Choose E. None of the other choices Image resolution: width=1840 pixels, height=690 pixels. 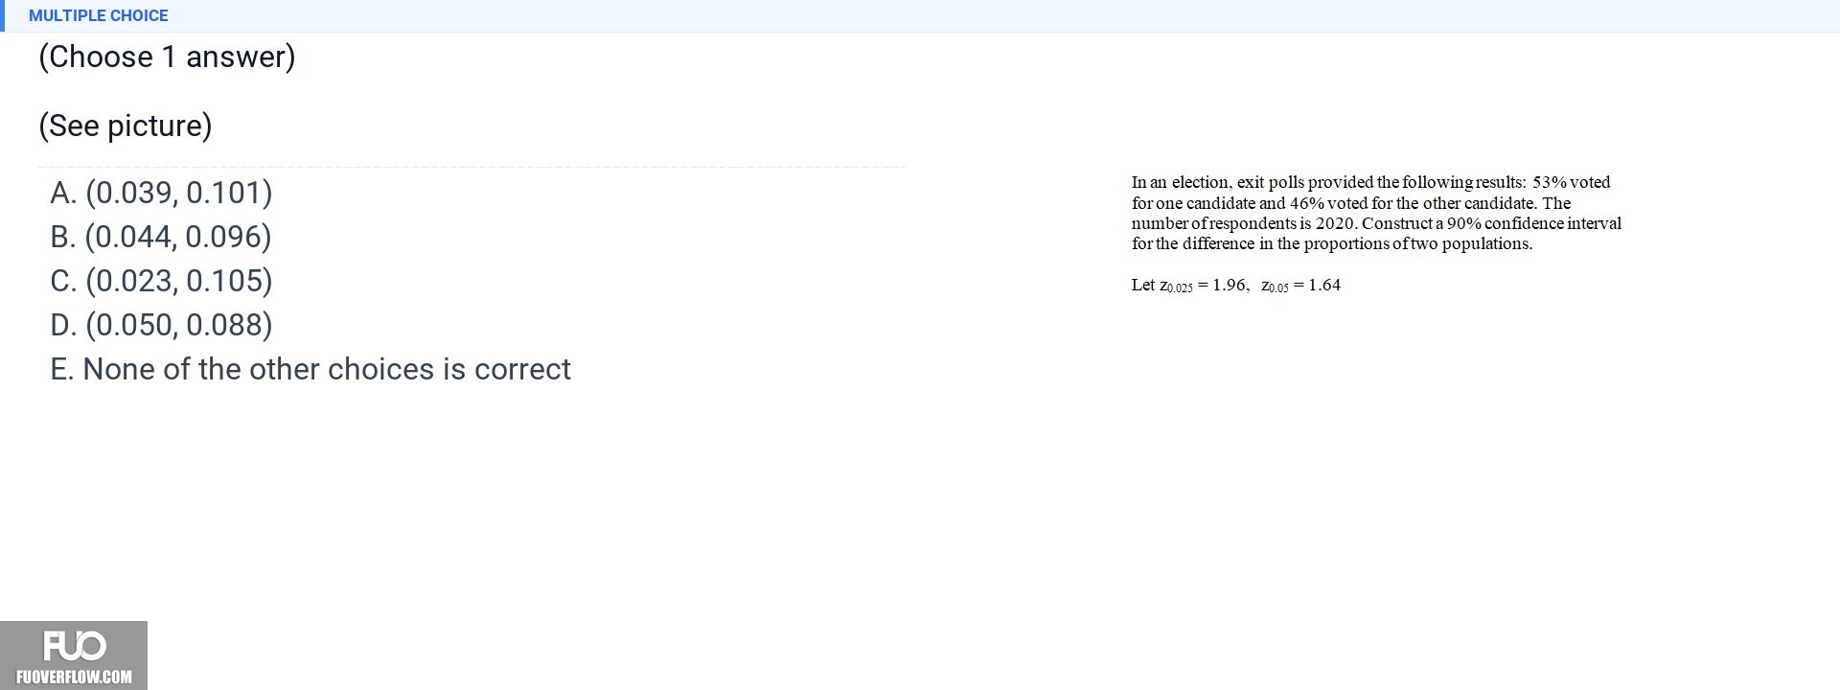[310, 369]
